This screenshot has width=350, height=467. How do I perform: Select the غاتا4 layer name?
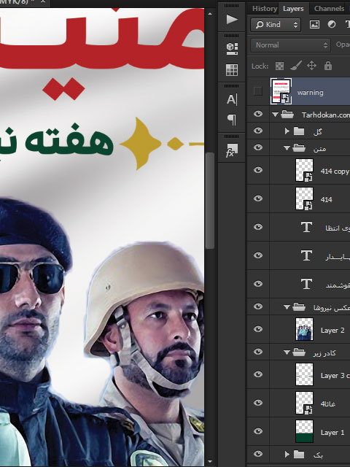click(x=328, y=404)
